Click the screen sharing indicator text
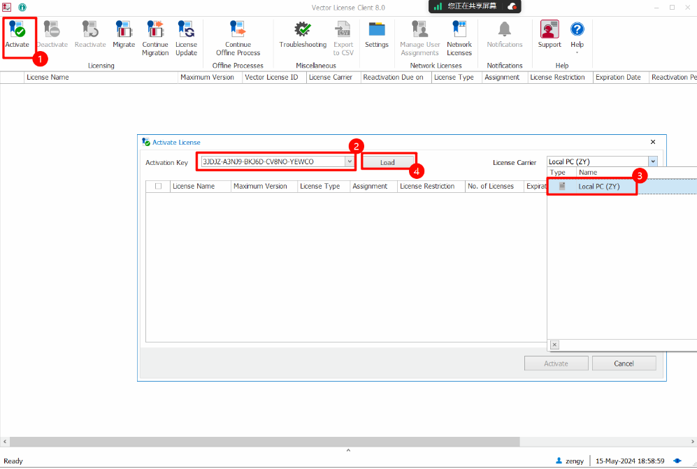The width and height of the screenshot is (697, 469). tap(472, 6)
